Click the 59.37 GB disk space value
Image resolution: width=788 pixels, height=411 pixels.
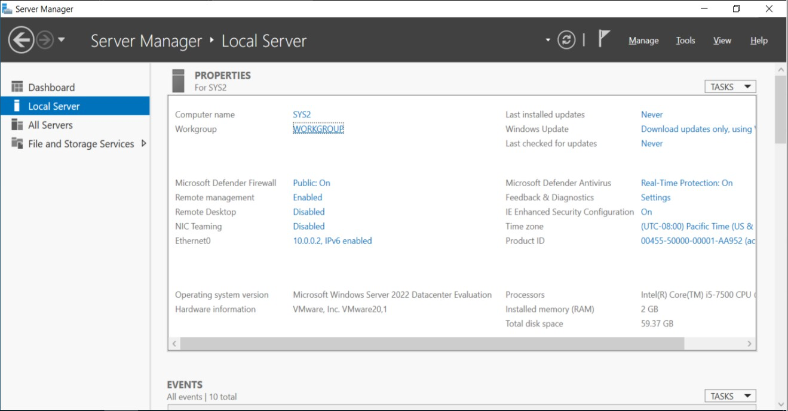[x=657, y=323]
